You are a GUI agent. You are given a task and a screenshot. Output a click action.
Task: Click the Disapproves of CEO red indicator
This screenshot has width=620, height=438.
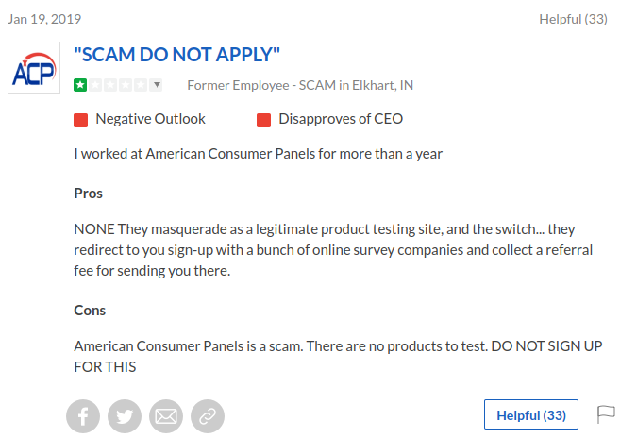263,120
